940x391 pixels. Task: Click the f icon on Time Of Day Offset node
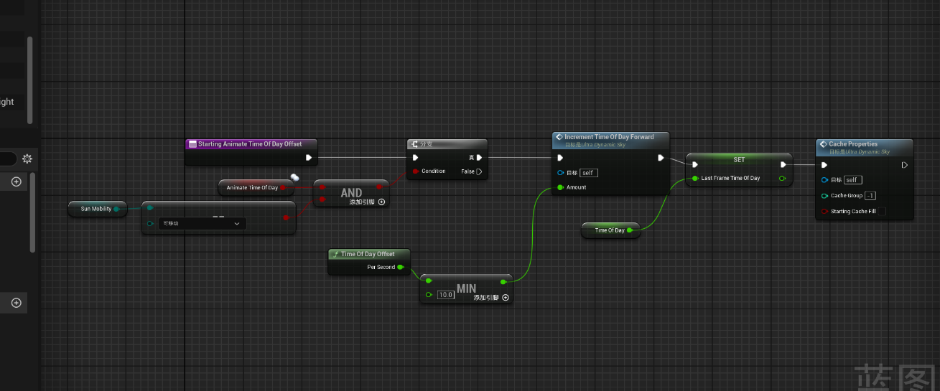pyautogui.click(x=335, y=254)
